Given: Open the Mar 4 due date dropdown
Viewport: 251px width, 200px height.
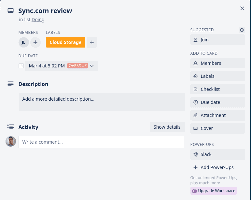Looking at the screenshot, I should (62, 66).
